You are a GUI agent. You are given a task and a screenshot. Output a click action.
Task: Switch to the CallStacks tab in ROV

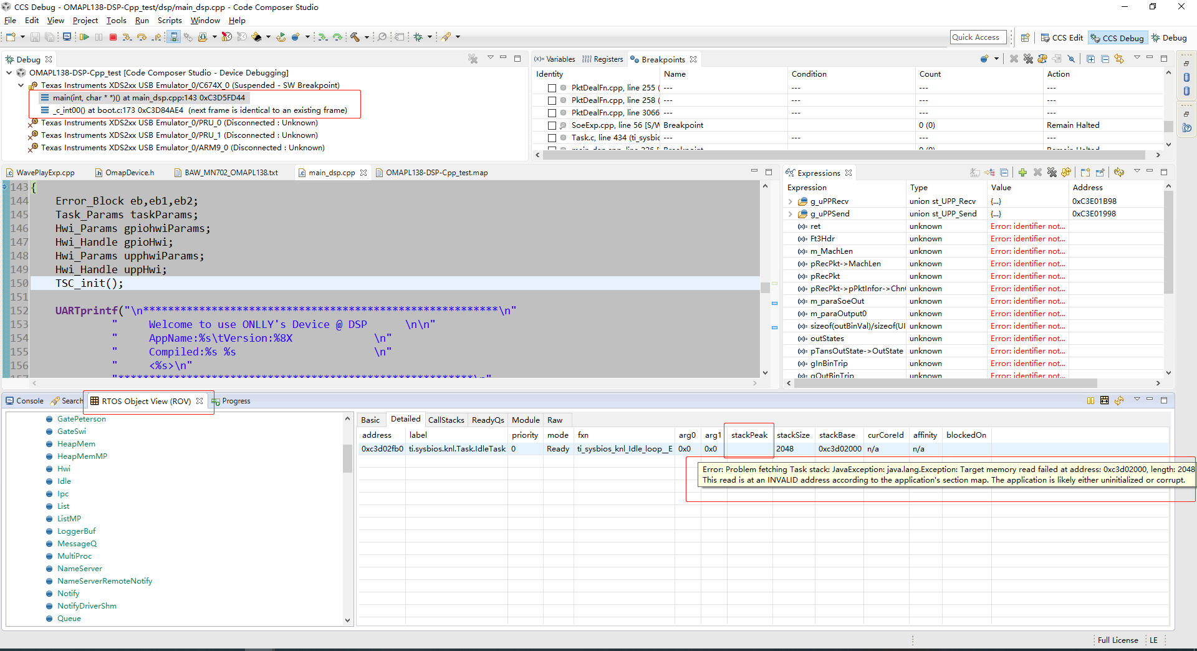click(446, 420)
